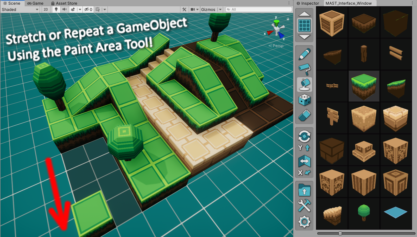Select the plain sand cube prefab
The height and width of the screenshot is (237, 417).
pos(364,118)
